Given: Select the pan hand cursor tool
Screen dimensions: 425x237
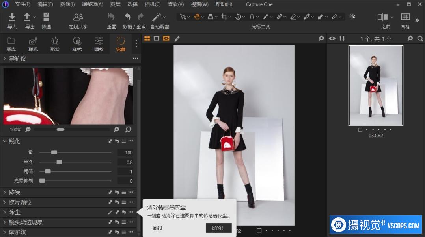Looking at the screenshot, I should point(196,17).
